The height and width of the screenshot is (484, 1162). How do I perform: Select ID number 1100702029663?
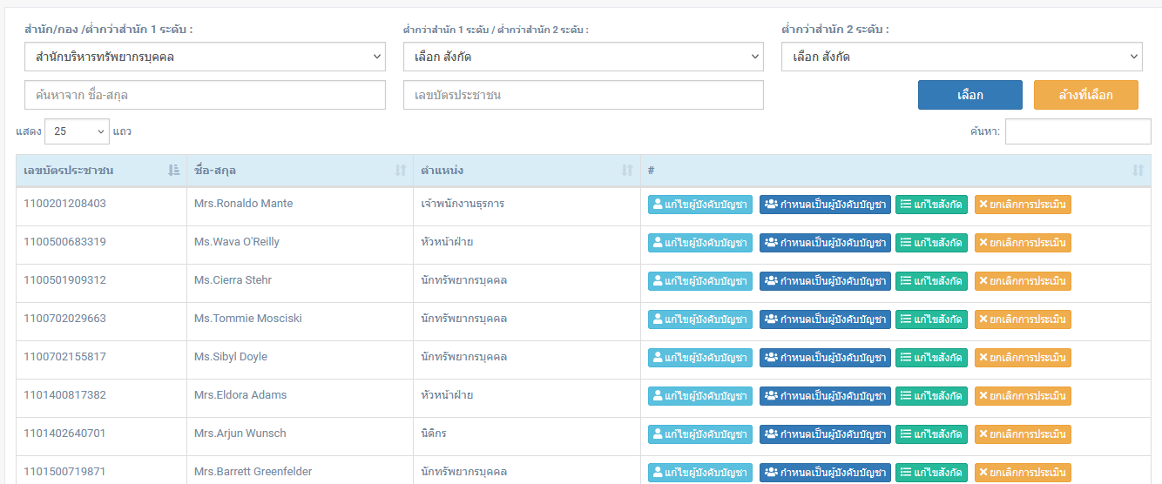(65, 319)
